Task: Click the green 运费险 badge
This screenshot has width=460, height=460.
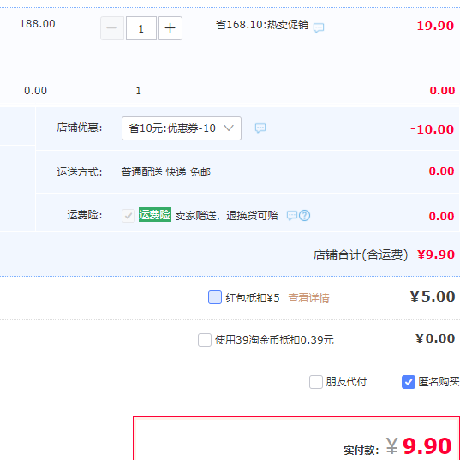Action: 155,215
